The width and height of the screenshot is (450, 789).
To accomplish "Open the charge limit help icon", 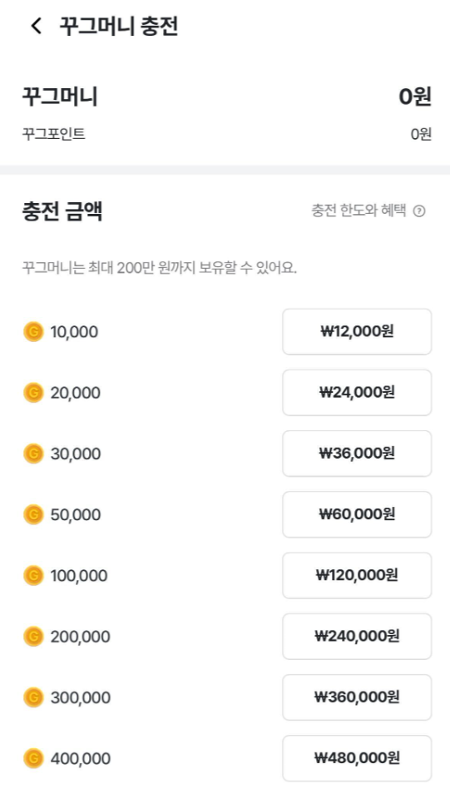I will pyautogui.click(x=419, y=211).
